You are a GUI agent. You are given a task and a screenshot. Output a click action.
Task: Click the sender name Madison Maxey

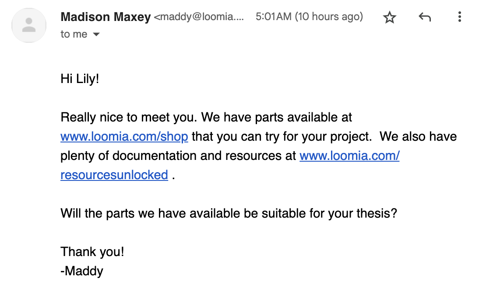[x=106, y=17]
